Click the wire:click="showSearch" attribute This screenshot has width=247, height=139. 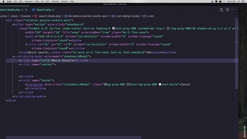pos(66,24)
